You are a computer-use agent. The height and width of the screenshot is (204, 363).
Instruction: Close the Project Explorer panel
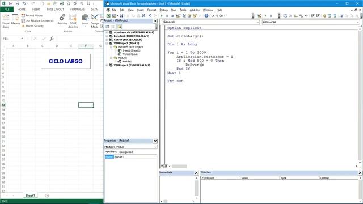tap(155, 21)
